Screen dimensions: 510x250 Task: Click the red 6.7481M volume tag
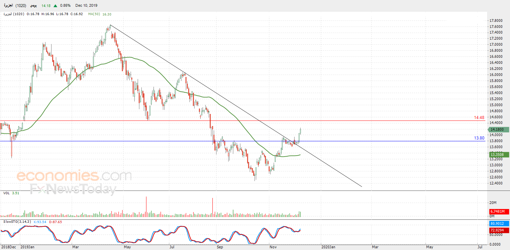coord(499,211)
